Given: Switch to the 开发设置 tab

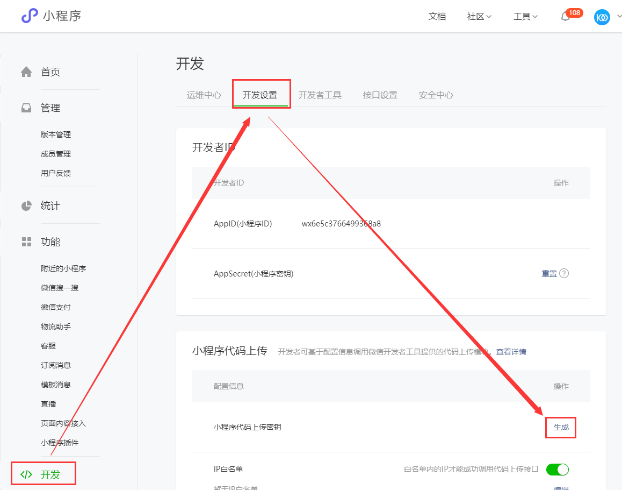Looking at the screenshot, I should (260, 95).
